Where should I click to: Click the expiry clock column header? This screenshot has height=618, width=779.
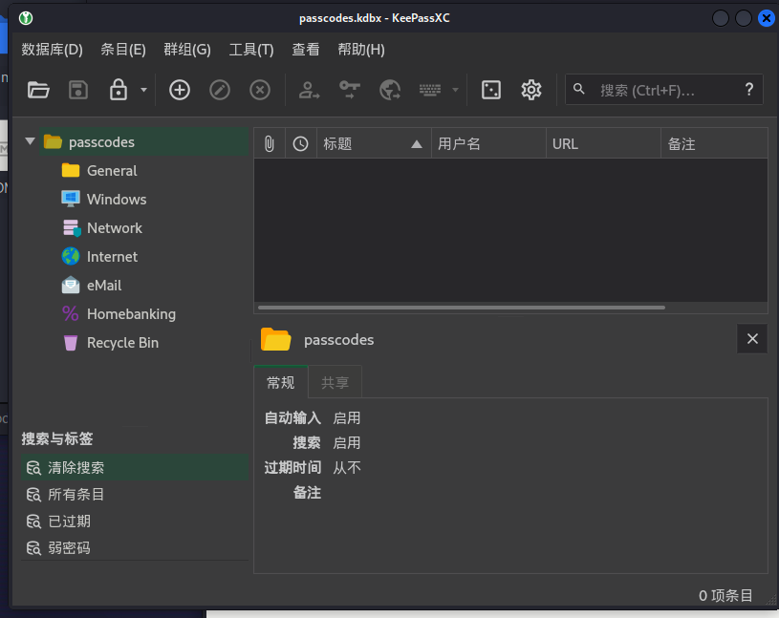click(x=300, y=144)
